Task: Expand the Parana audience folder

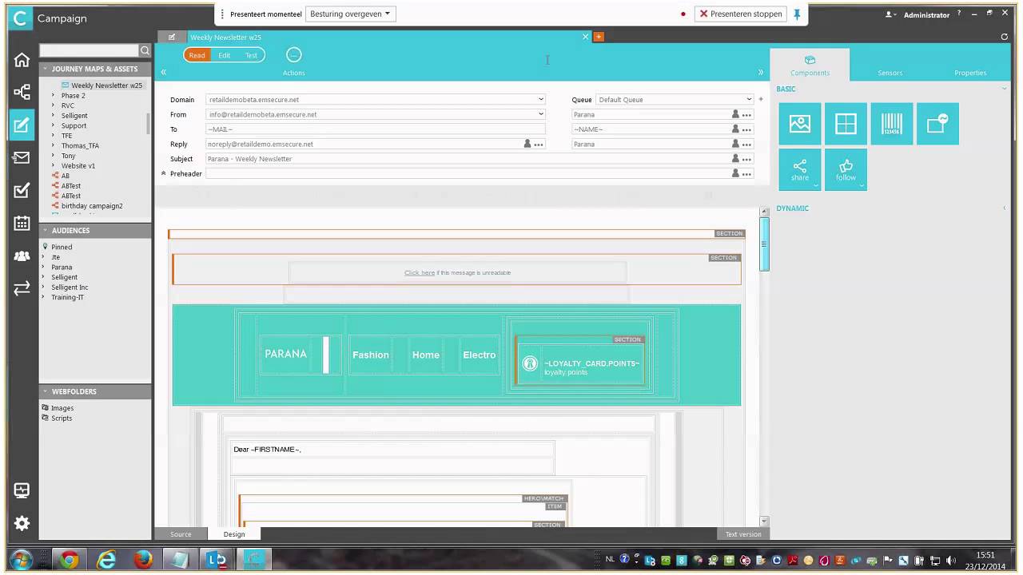Action: tap(45, 267)
